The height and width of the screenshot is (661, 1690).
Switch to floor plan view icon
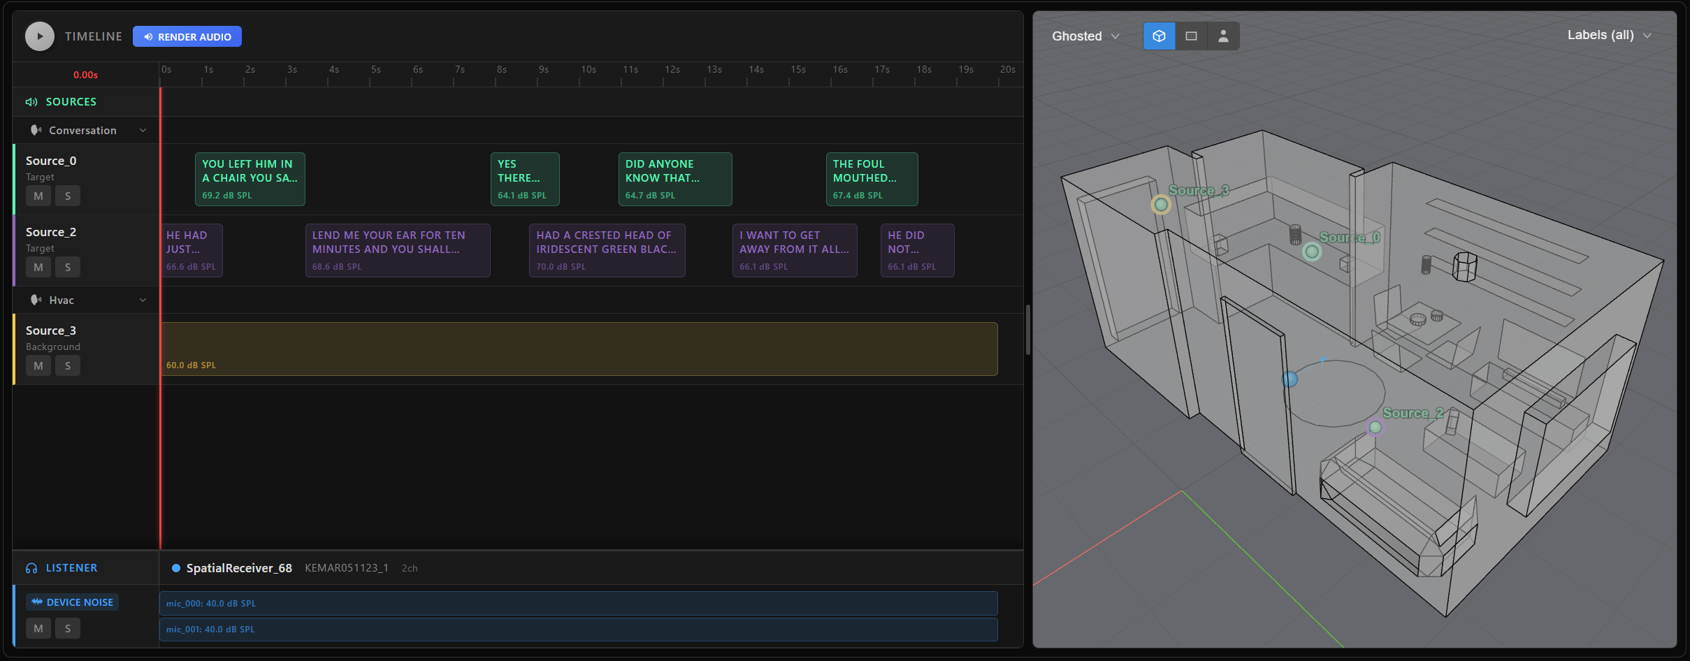pyautogui.click(x=1191, y=36)
